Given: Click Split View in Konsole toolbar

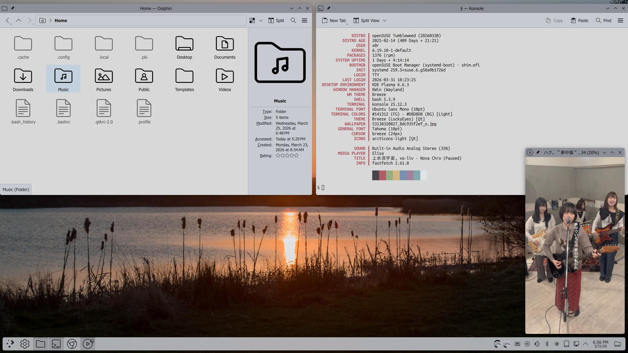Looking at the screenshot, I should [x=366, y=21].
